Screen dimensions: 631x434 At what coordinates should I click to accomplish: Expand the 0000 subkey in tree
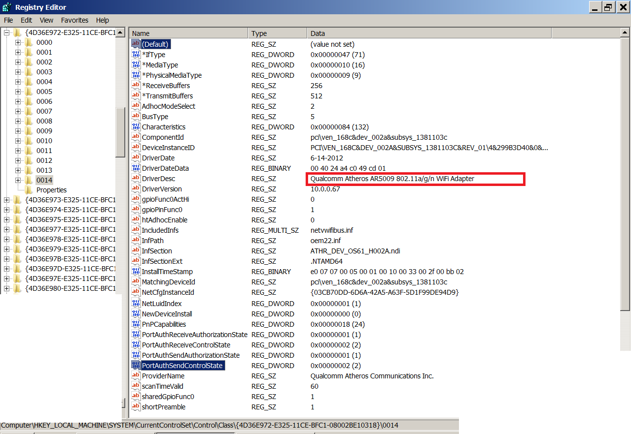[18, 42]
